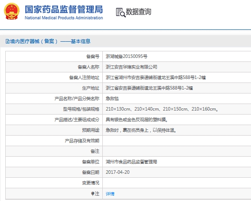Click the document icon beside 境内医疗器械

pyautogui.click(x=7, y=41)
